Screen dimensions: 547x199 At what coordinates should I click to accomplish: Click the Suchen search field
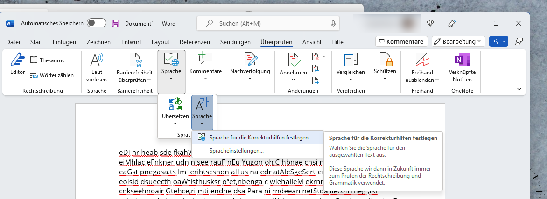pyautogui.click(x=268, y=24)
